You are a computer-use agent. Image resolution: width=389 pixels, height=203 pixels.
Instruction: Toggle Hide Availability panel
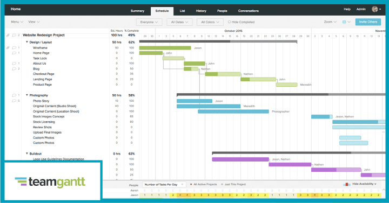tap(364, 184)
